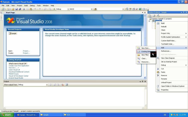This screenshot has height=117, width=188.
Task: Expand the Project Only submenu
Action: [172, 33]
